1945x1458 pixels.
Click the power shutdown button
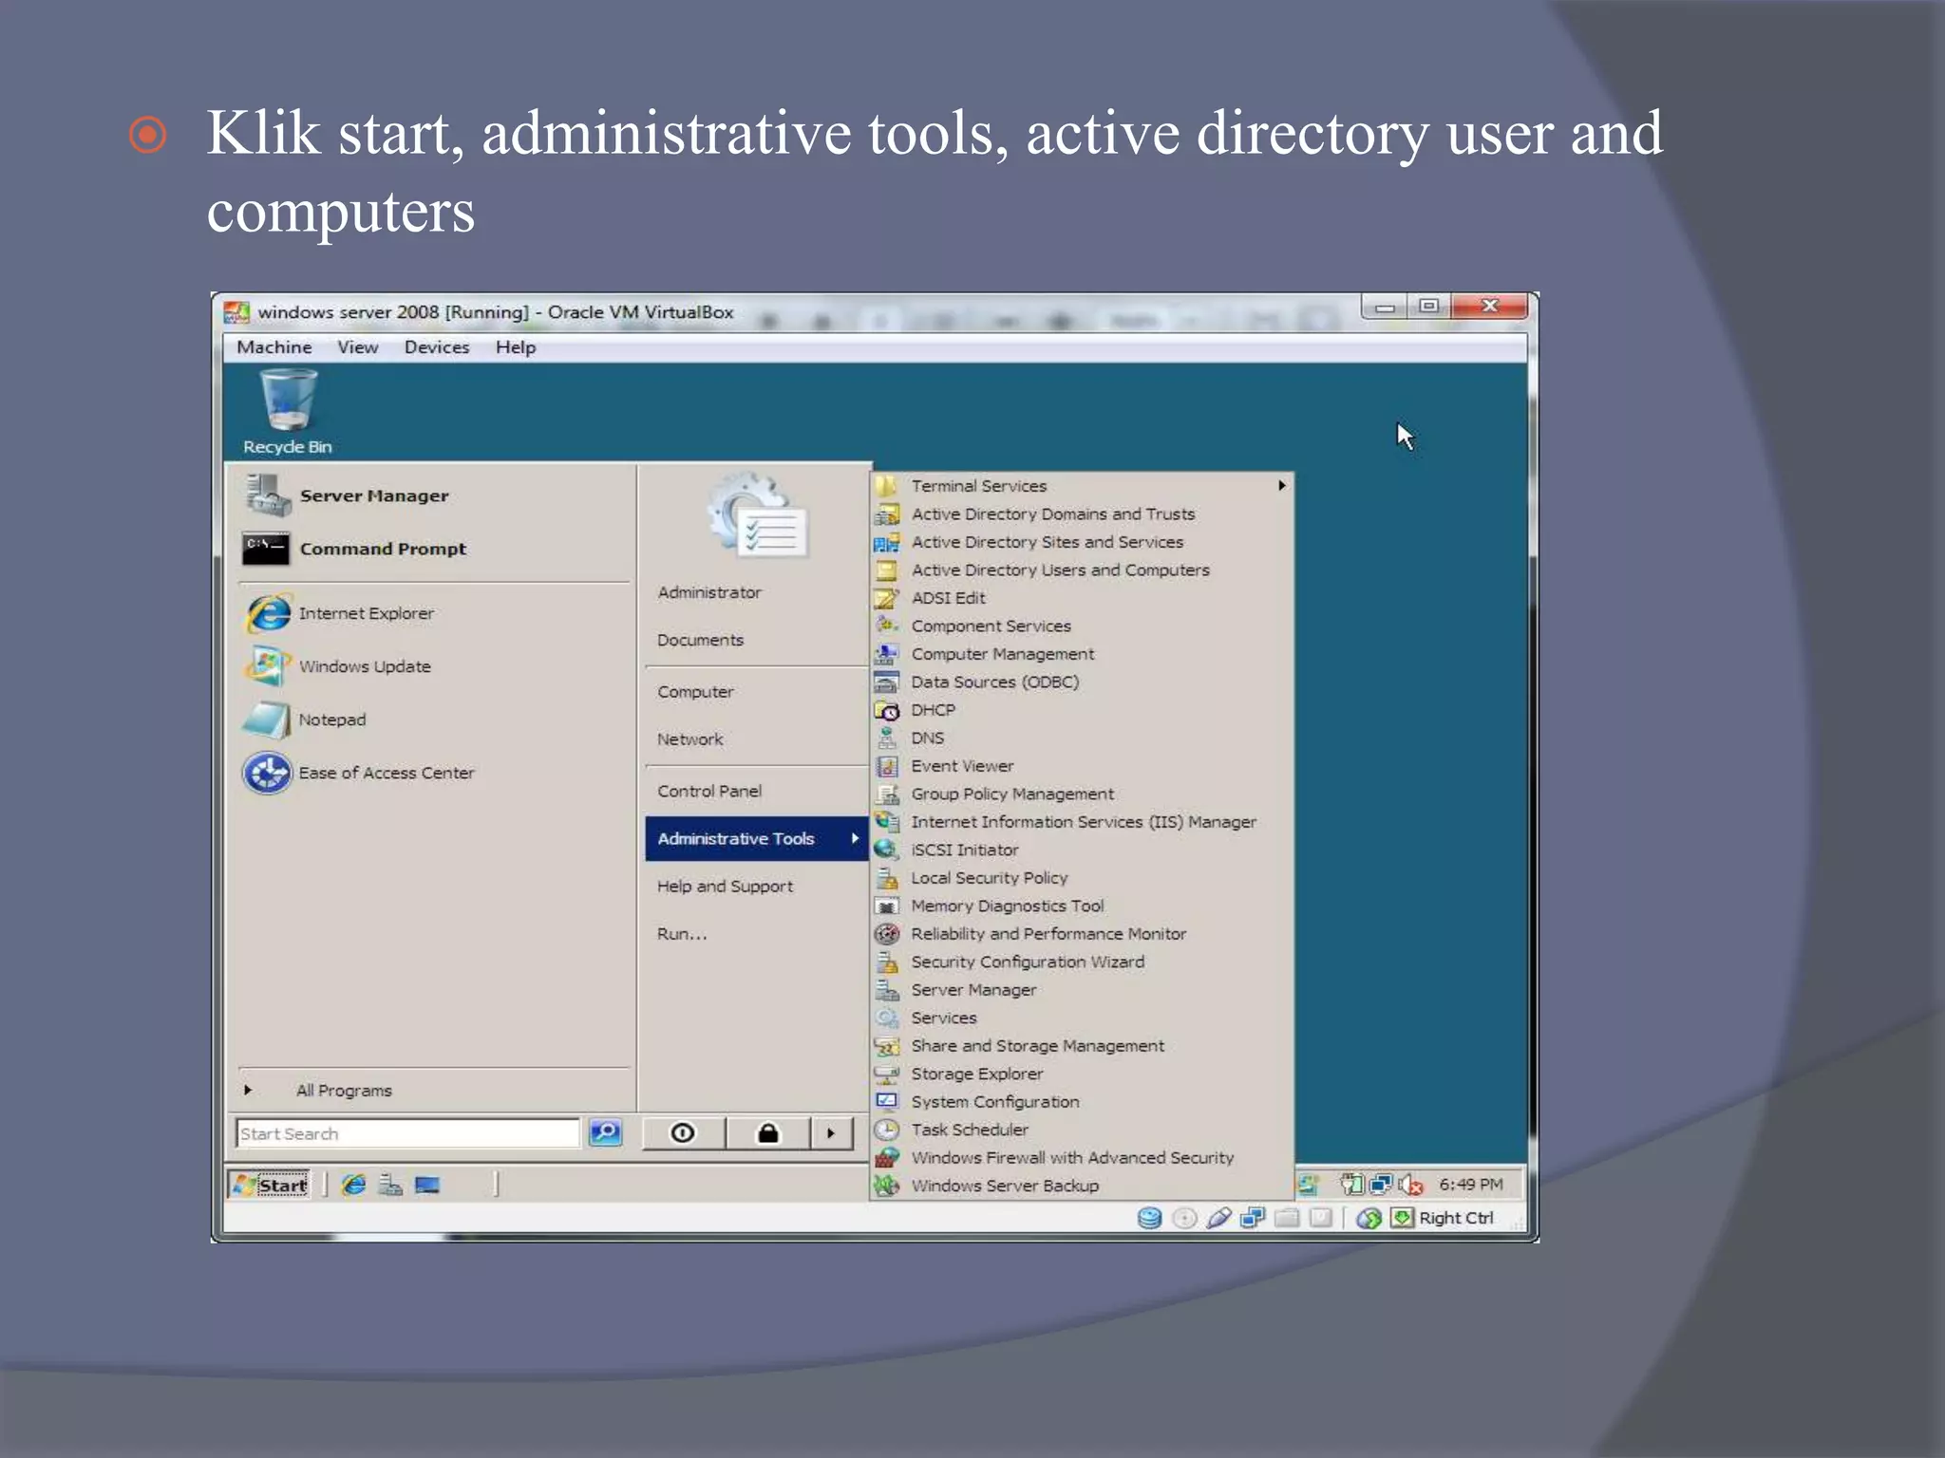click(x=683, y=1132)
